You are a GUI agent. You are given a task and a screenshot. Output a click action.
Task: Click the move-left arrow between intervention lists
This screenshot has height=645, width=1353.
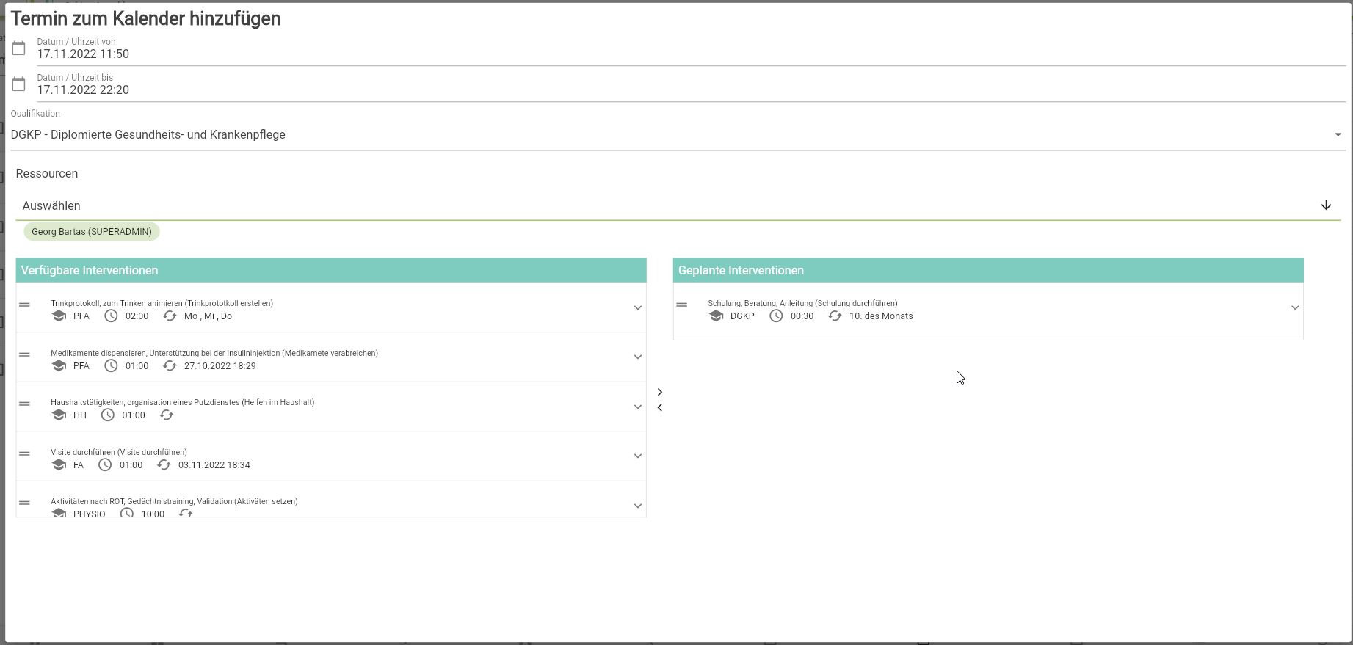[659, 408]
